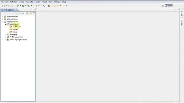Image resolution: width=184 pixels, height=103 pixels.
Task: Open the Run configurations dropdown arrow
Action: (x=26, y=6)
